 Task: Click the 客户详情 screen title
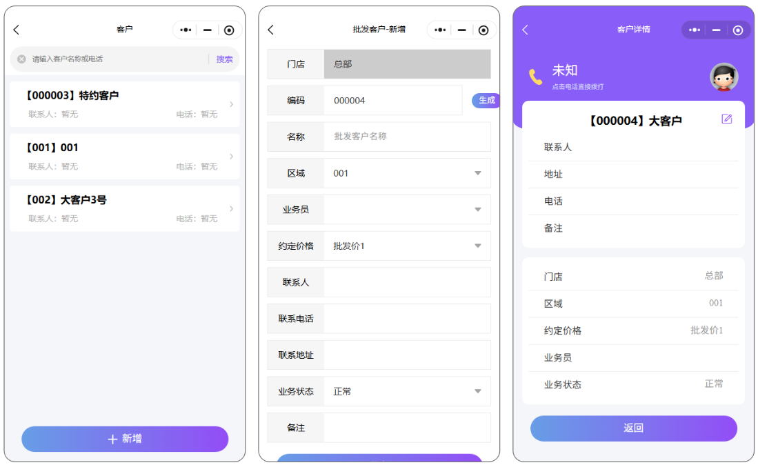pos(634,30)
